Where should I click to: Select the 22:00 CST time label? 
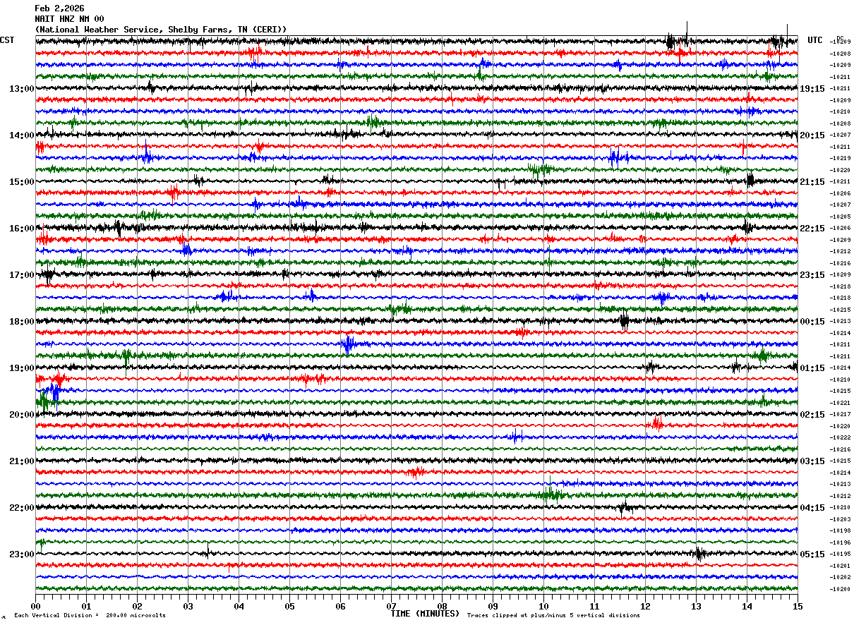[21, 508]
